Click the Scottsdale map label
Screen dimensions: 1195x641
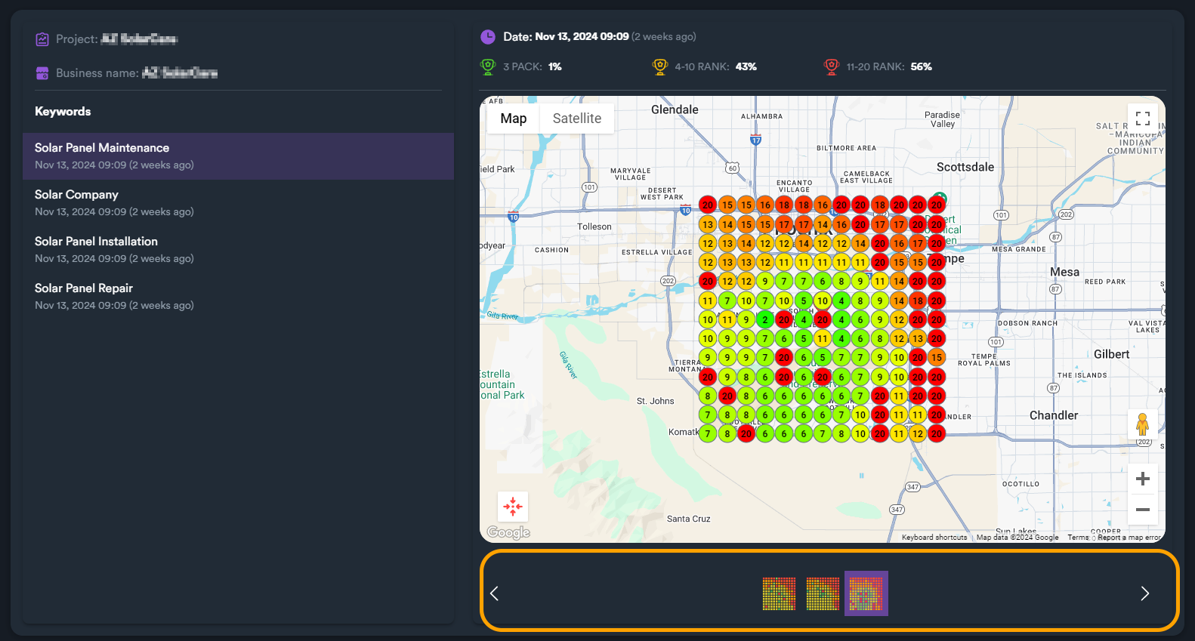965,167
